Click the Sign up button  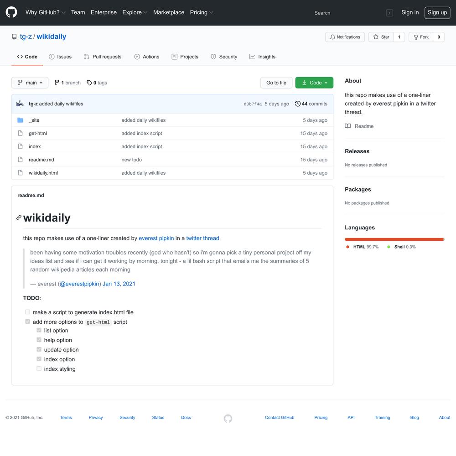tap(437, 12)
